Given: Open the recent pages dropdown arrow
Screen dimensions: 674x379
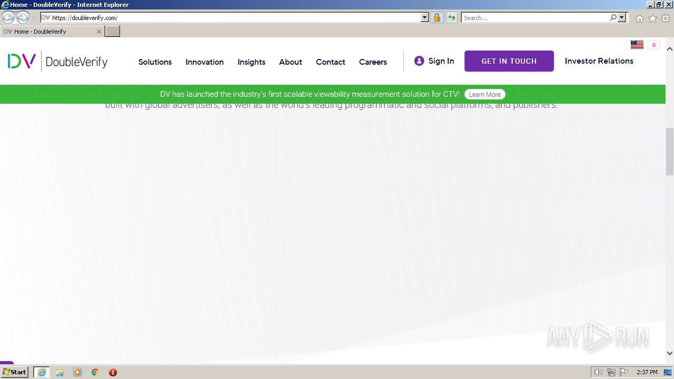Looking at the screenshot, I should [x=34, y=18].
